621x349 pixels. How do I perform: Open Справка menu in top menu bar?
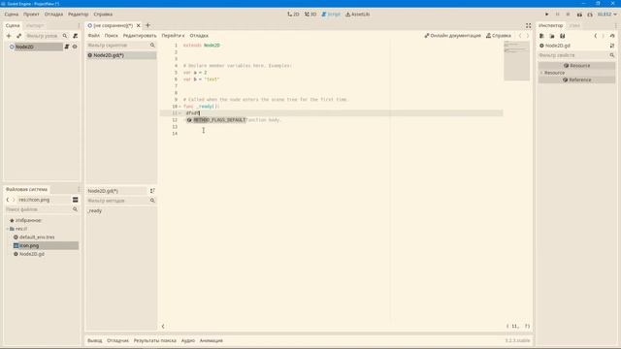103,15
